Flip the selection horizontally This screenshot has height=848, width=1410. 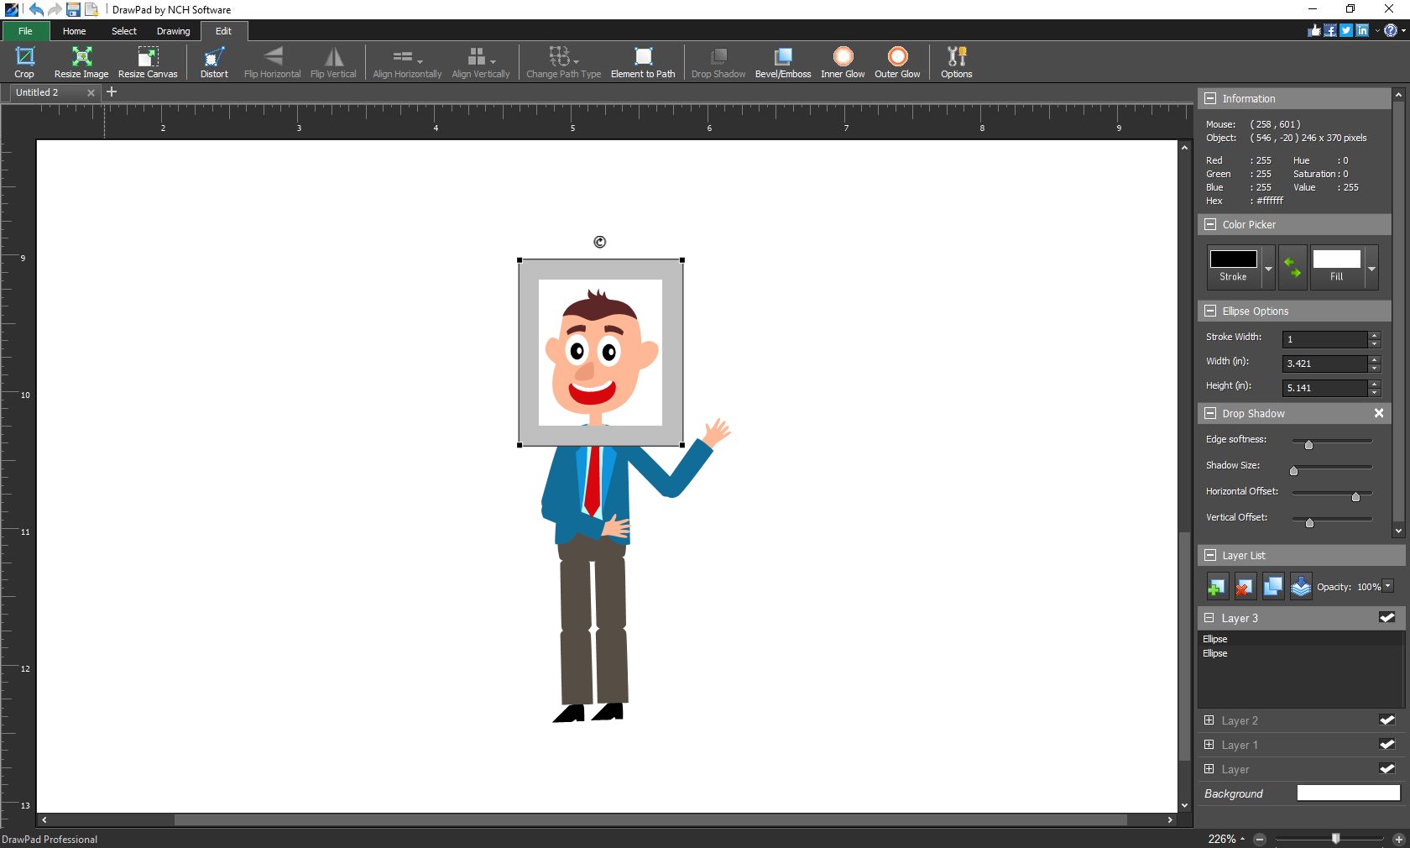pyautogui.click(x=271, y=61)
